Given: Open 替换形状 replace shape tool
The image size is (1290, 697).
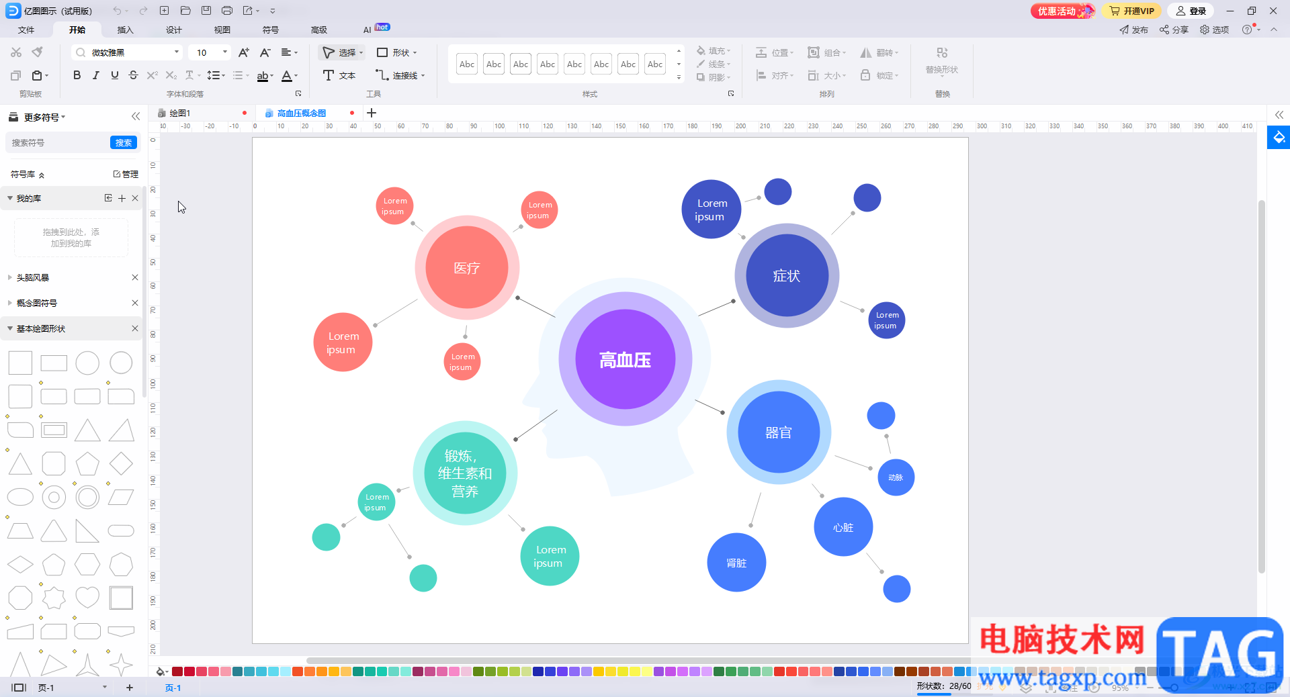Looking at the screenshot, I should (x=942, y=60).
